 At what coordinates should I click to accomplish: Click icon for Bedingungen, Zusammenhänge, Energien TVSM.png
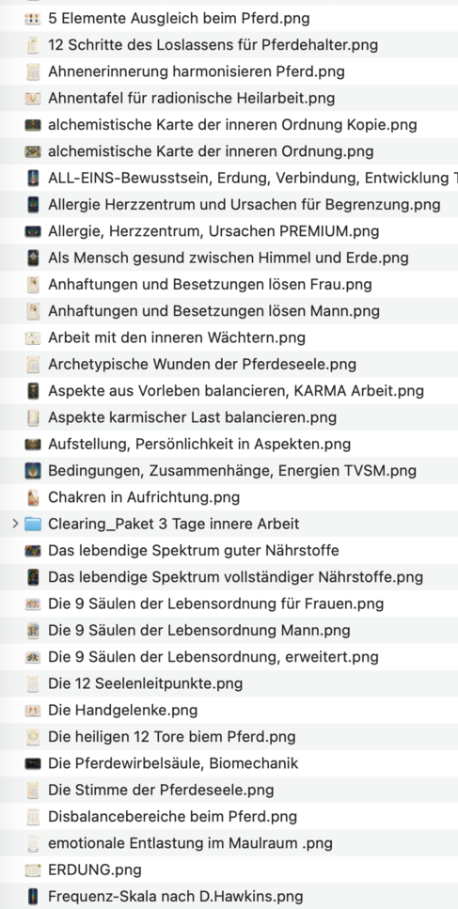pos(33,471)
